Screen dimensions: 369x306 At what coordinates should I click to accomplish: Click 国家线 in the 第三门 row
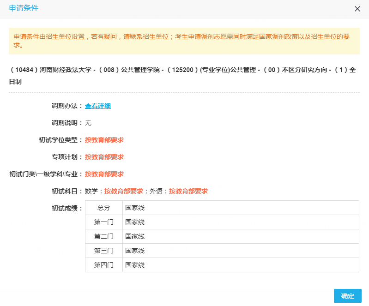click(x=135, y=251)
